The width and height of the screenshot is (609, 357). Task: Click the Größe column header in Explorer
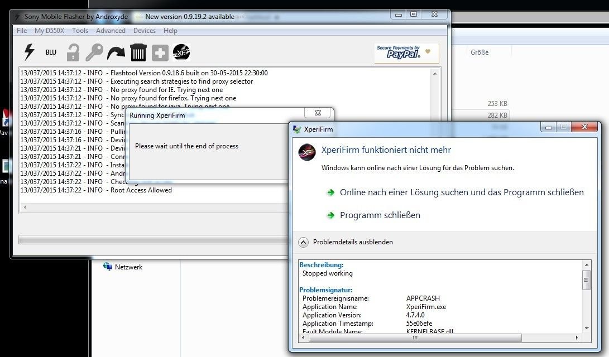point(479,52)
